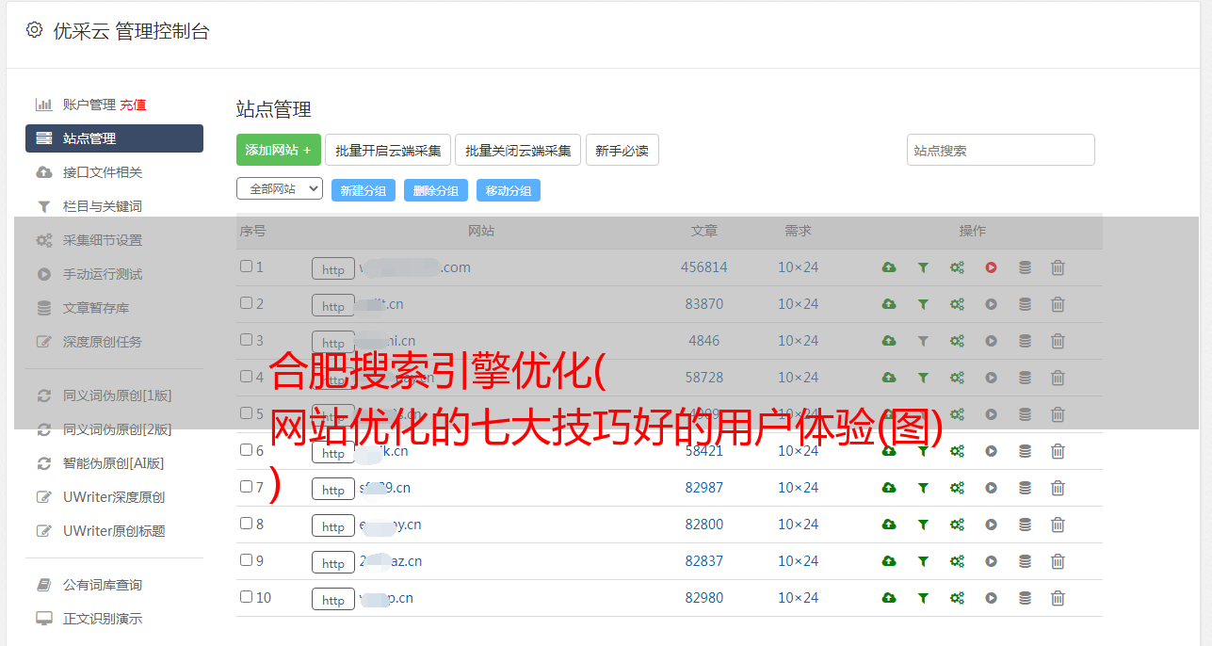Open article count 456814 link
This screenshot has height=646, width=1212.
pos(704,267)
